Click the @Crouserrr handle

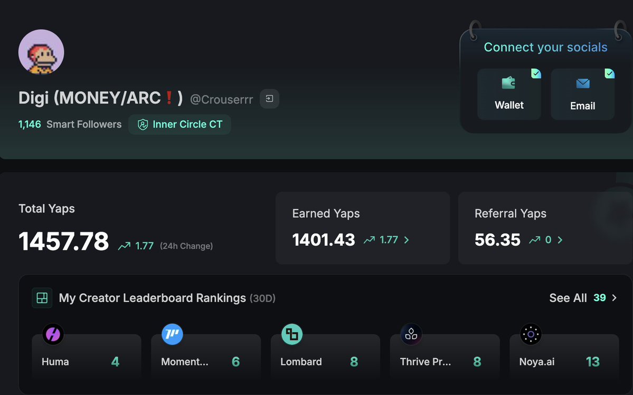221,99
